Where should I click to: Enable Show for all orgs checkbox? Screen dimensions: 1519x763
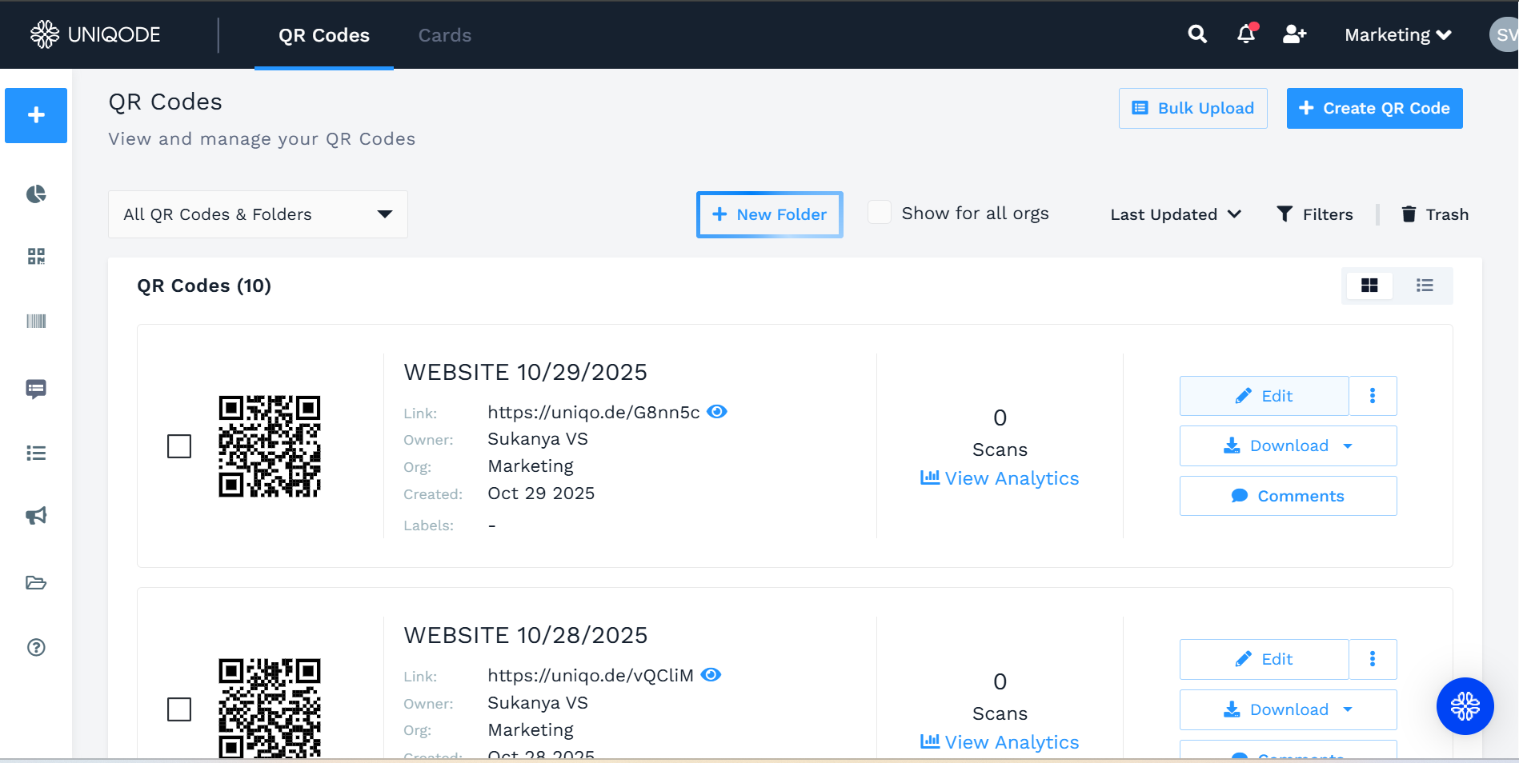(880, 213)
